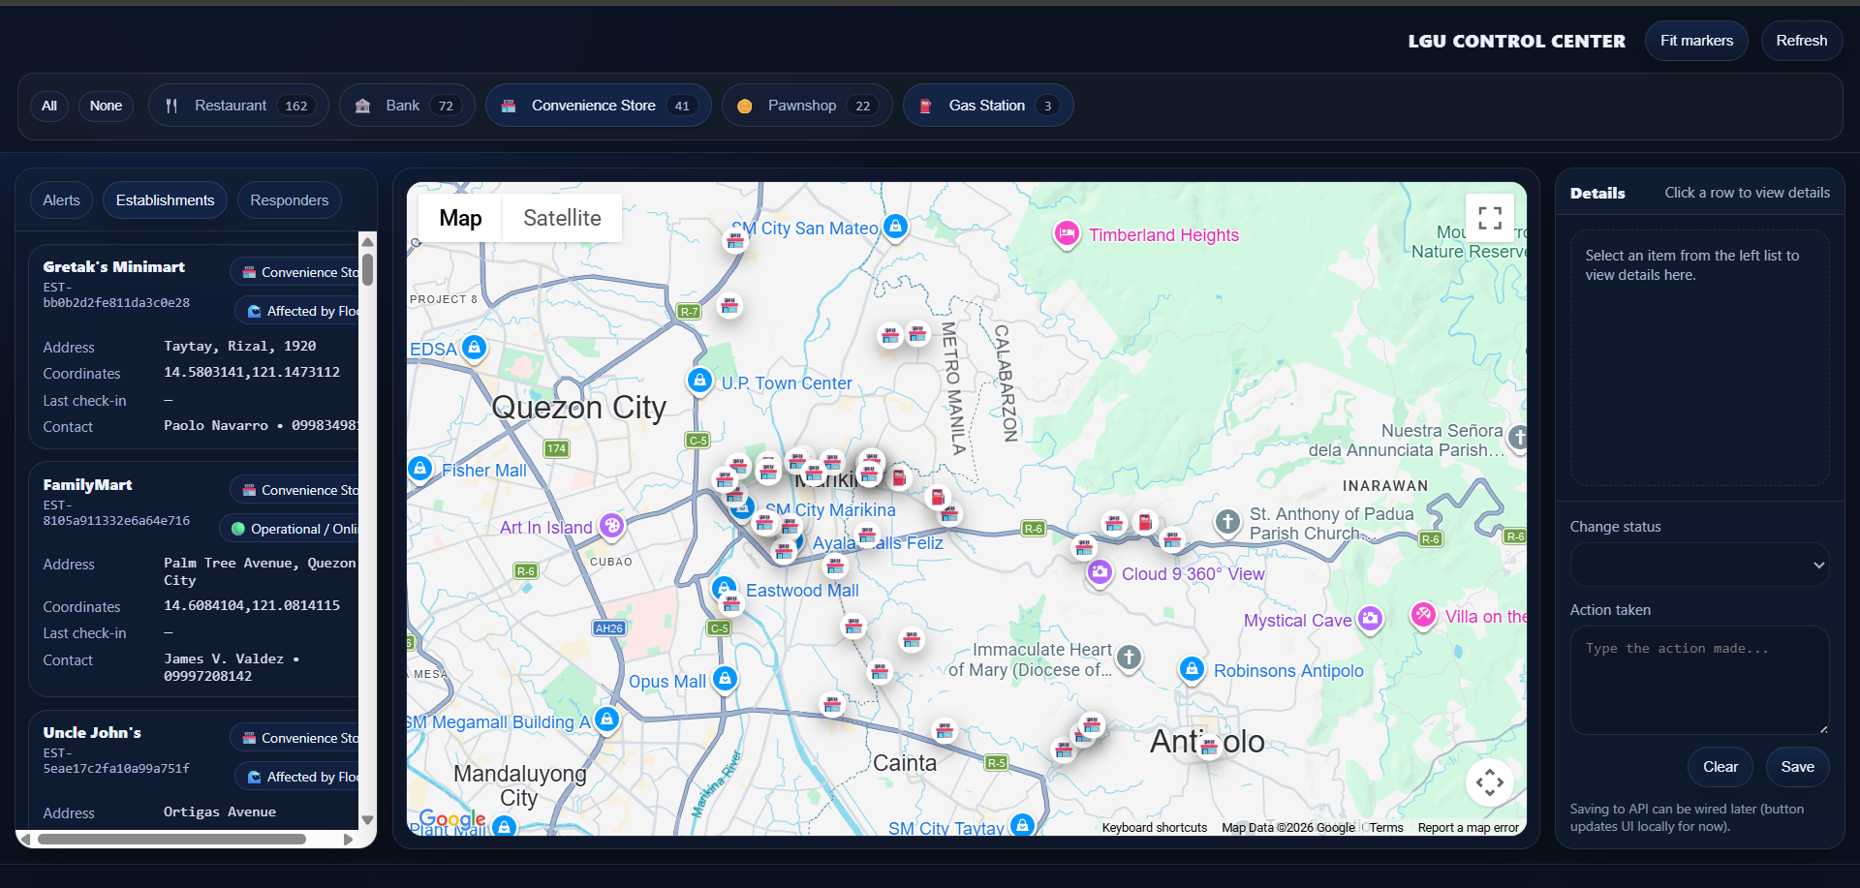This screenshot has width=1860, height=888.
Task: Disable the Restaurant filter chip
Action: [x=238, y=105]
